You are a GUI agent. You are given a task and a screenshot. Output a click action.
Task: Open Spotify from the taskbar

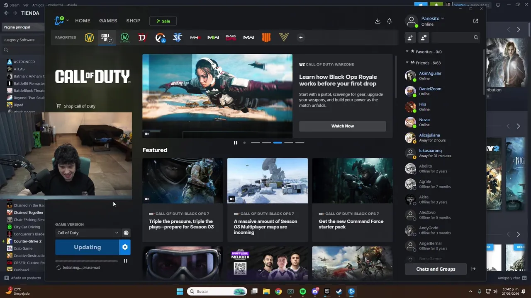coord(303,291)
